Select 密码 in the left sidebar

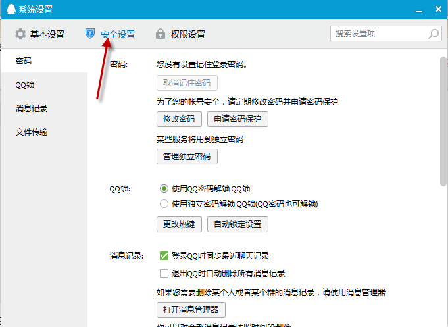(x=44, y=61)
